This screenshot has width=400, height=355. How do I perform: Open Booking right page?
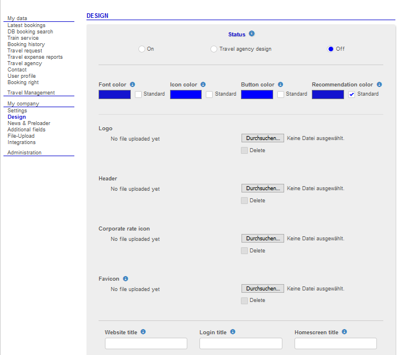23,82
